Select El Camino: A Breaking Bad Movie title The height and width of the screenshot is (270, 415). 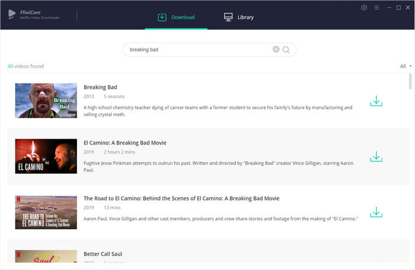tap(125, 143)
